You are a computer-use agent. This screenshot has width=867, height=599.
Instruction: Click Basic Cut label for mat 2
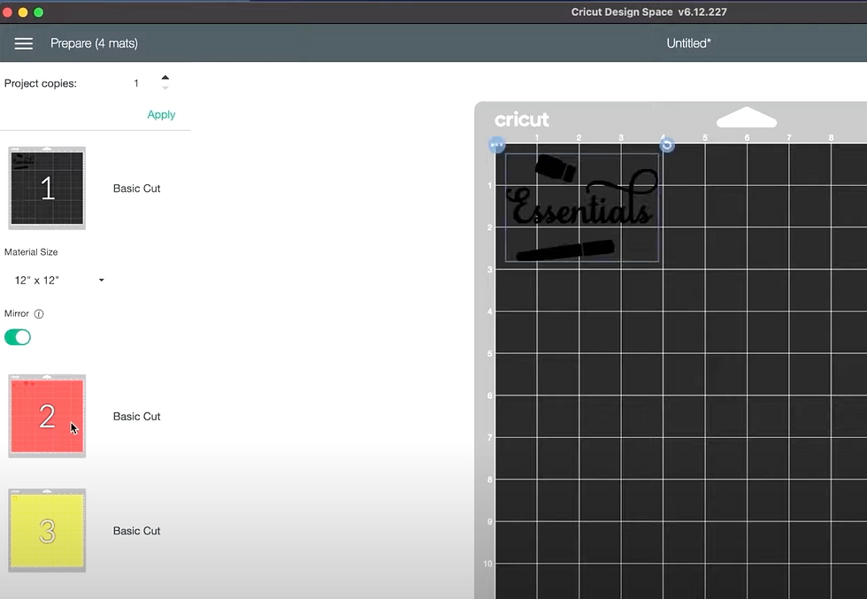[136, 417]
